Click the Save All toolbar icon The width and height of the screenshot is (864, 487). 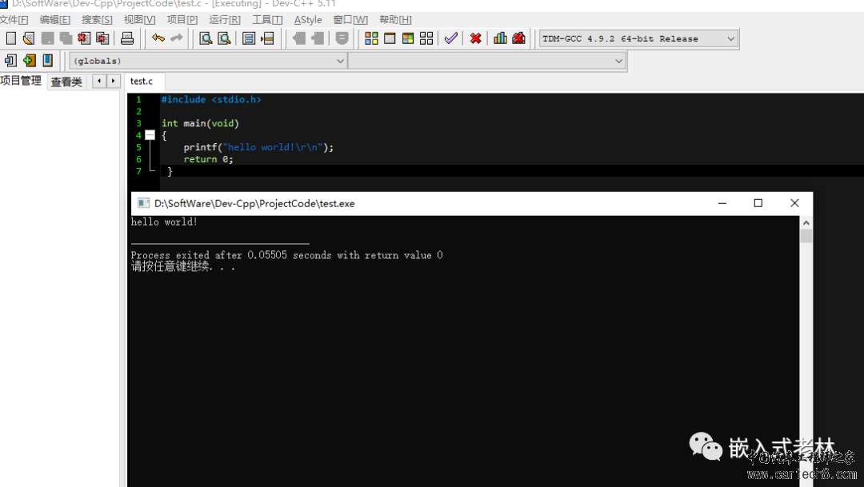tap(66, 38)
